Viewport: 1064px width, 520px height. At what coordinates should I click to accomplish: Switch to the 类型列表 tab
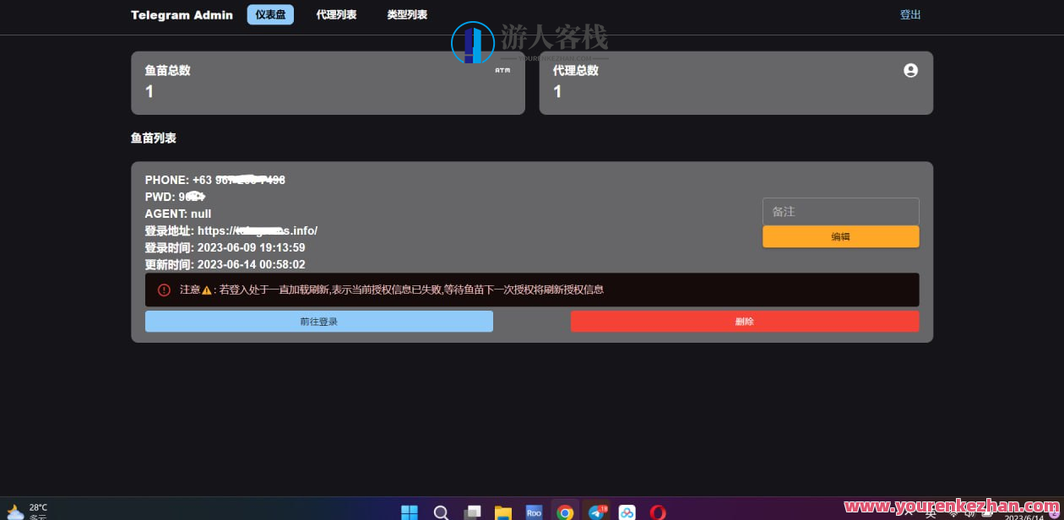pos(407,14)
